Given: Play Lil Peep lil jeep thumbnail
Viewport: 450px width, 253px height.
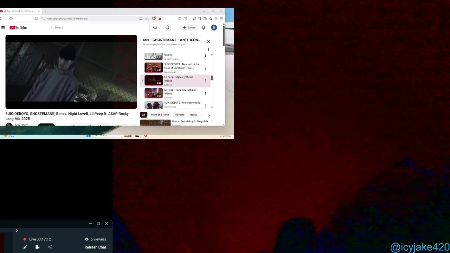Looking at the screenshot, I should coord(154,80).
